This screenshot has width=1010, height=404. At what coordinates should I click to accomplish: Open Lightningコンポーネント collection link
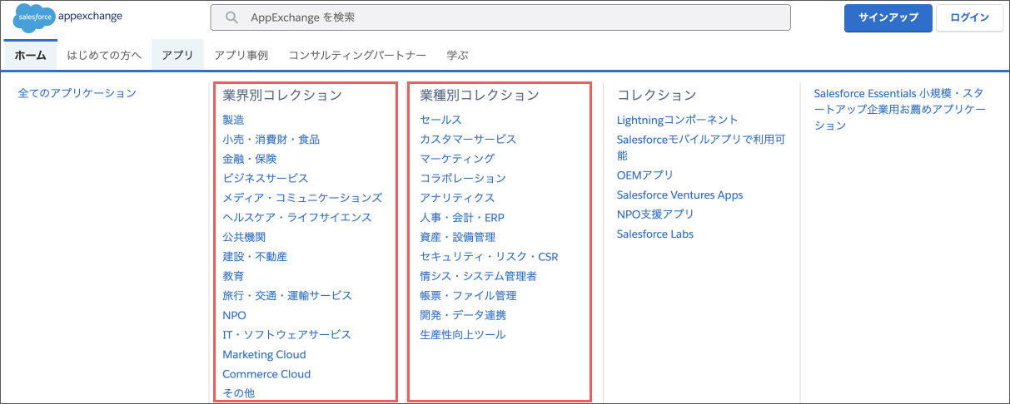[677, 120]
